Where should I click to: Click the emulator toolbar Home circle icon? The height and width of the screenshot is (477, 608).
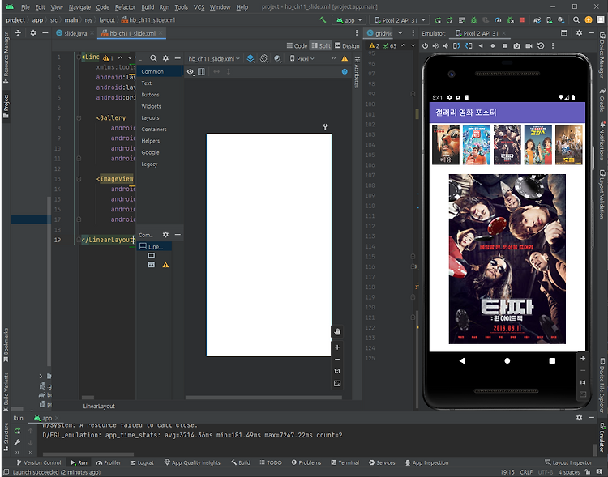pos(492,45)
